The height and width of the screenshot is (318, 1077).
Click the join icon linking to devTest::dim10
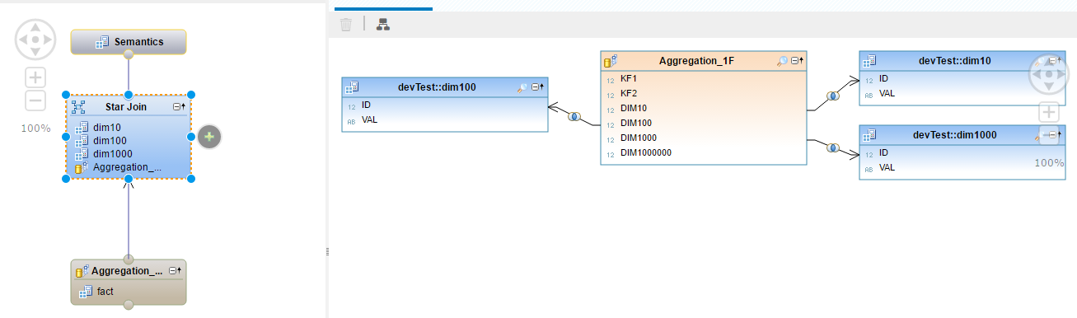tap(833, 96)
